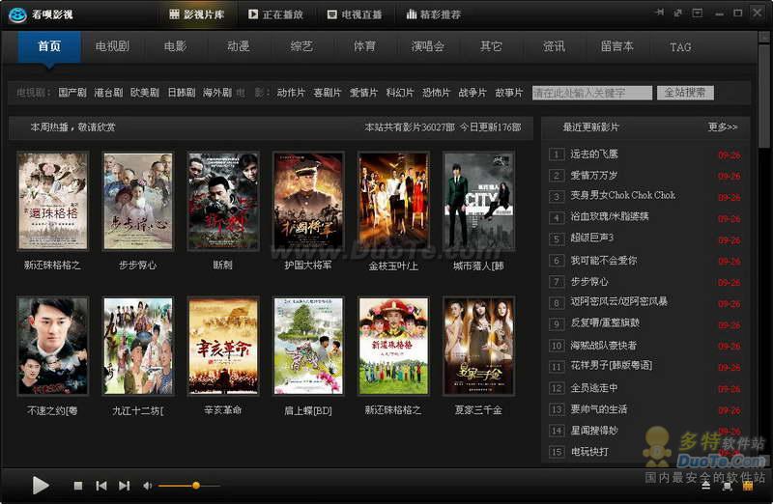Filter by 恐怖片 movie genre
Screen dimensions: 773x504
tap(437, 93)
